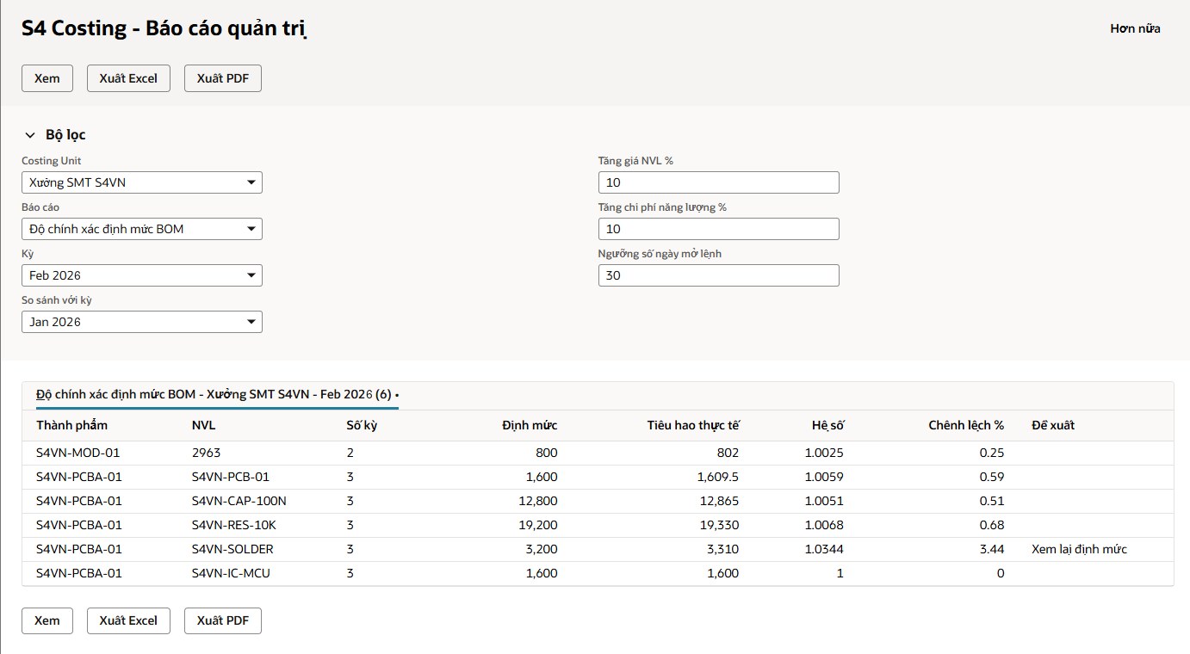Click the 0.25 variance percent value
The image size is (1190, 654).
992,453
